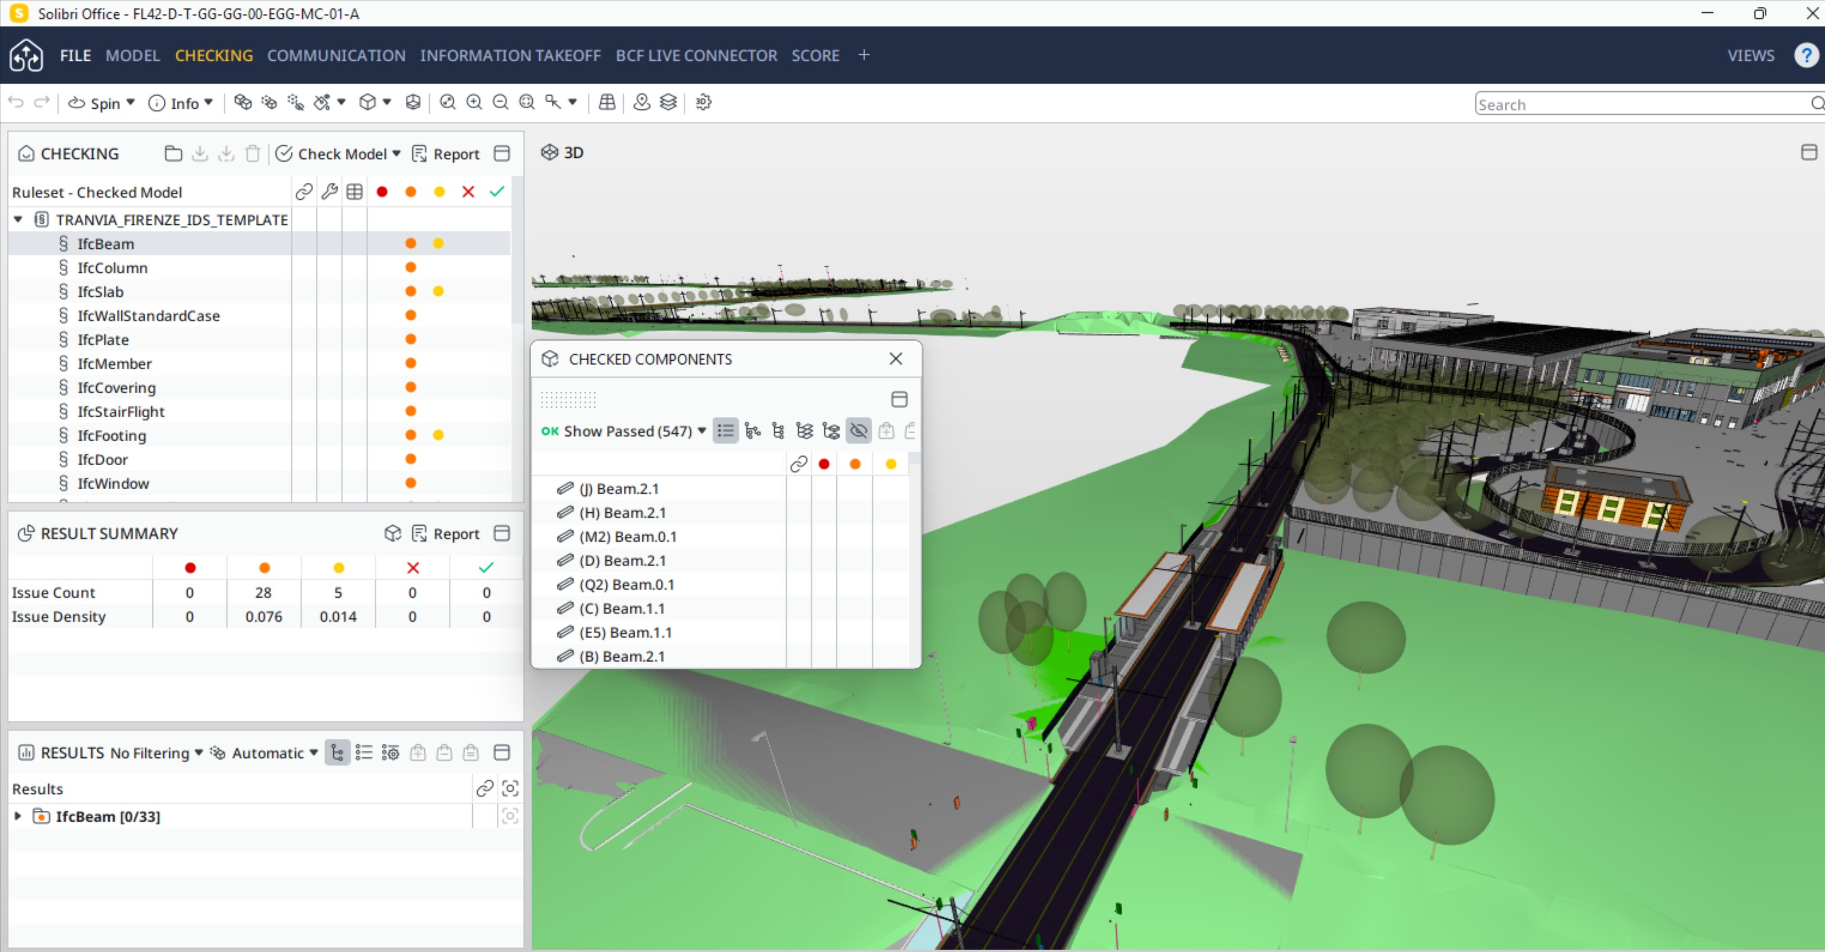Open the INFORMATION TAKEOFF menu

pos(510,55)
